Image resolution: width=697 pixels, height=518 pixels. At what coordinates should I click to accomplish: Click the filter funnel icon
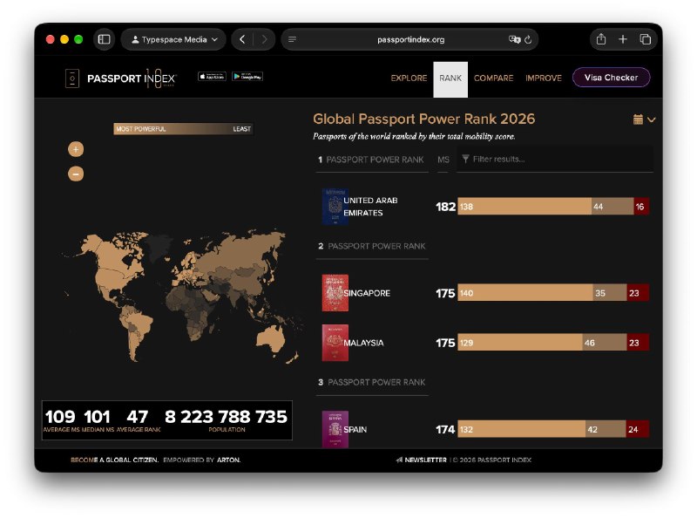(465, 159)
